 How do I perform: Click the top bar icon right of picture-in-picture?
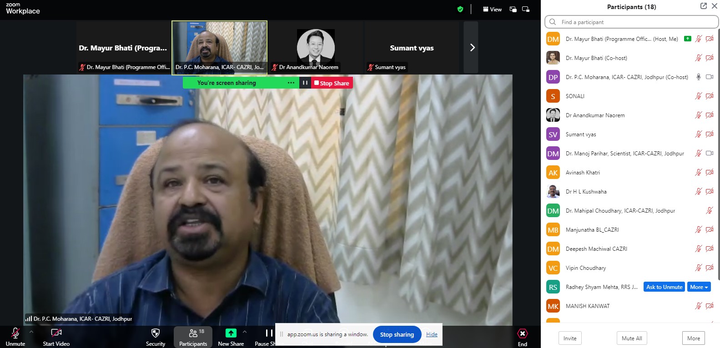[526, 9]
